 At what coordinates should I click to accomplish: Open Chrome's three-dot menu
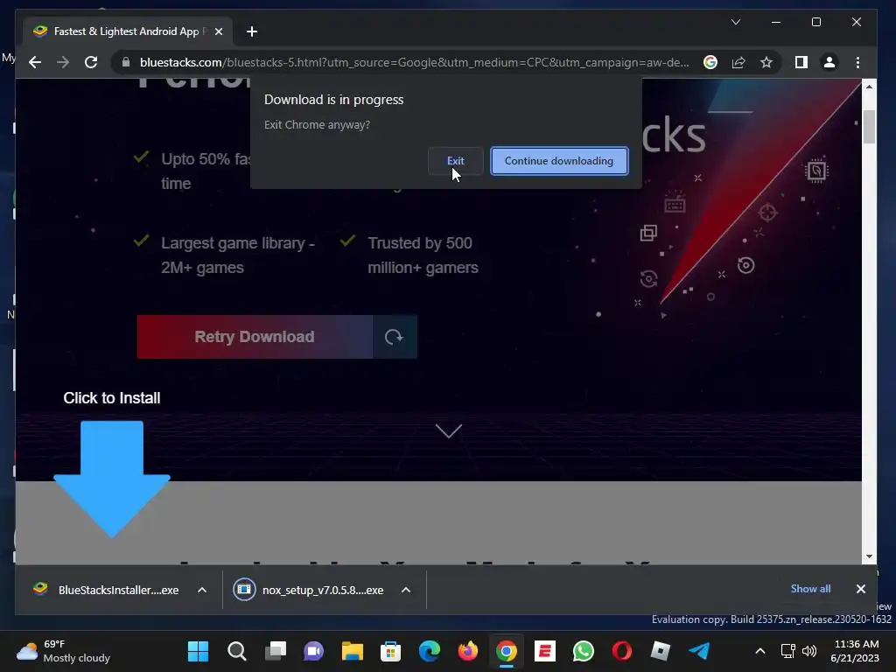[x=857, y=62]
